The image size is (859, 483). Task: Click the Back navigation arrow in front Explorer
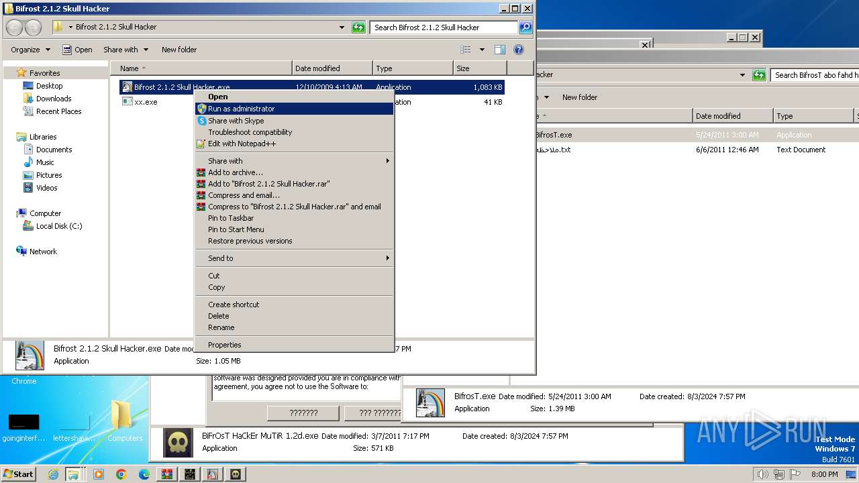[x=15, y=28]
